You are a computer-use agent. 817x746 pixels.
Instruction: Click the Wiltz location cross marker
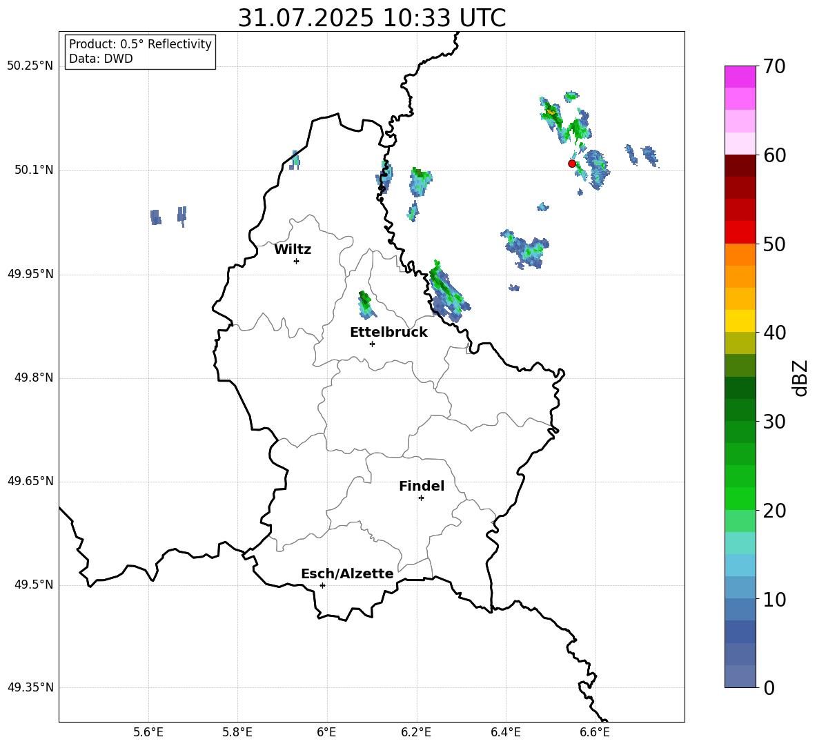(x=297, y=261)
